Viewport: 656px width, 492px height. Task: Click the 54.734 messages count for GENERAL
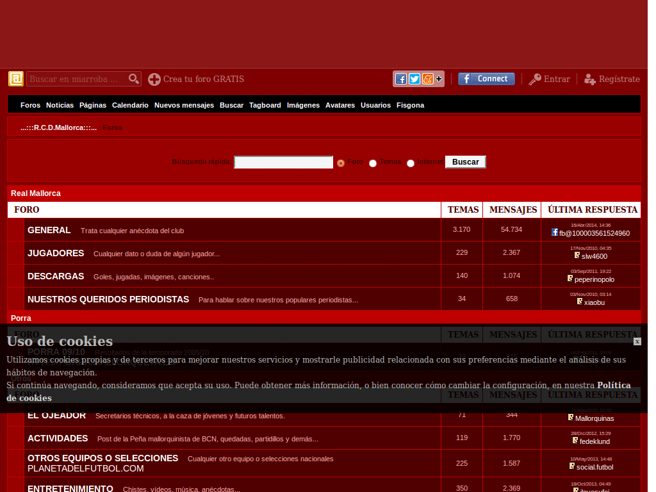(511, 229)
